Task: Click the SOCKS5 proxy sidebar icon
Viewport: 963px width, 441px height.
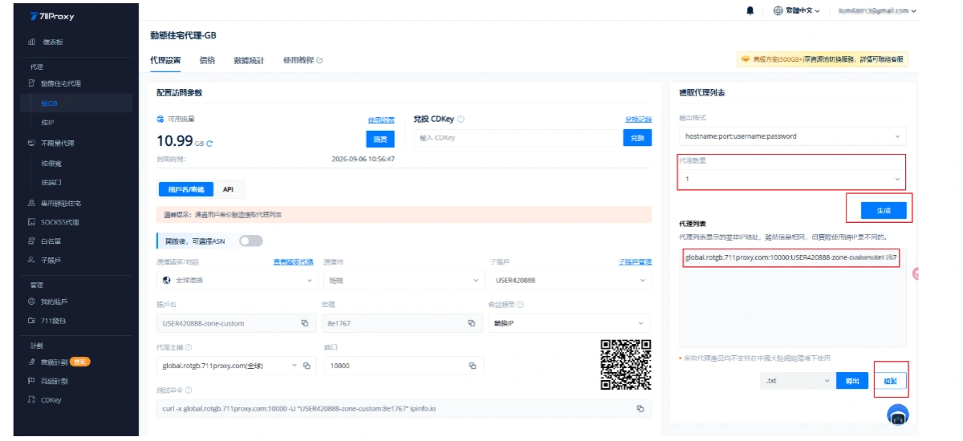Action: [x=31, y=222]
